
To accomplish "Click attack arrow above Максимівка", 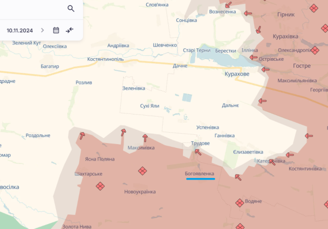I will (145, 138).
